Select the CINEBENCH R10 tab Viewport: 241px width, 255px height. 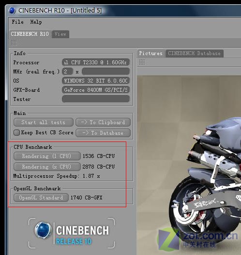30,34
